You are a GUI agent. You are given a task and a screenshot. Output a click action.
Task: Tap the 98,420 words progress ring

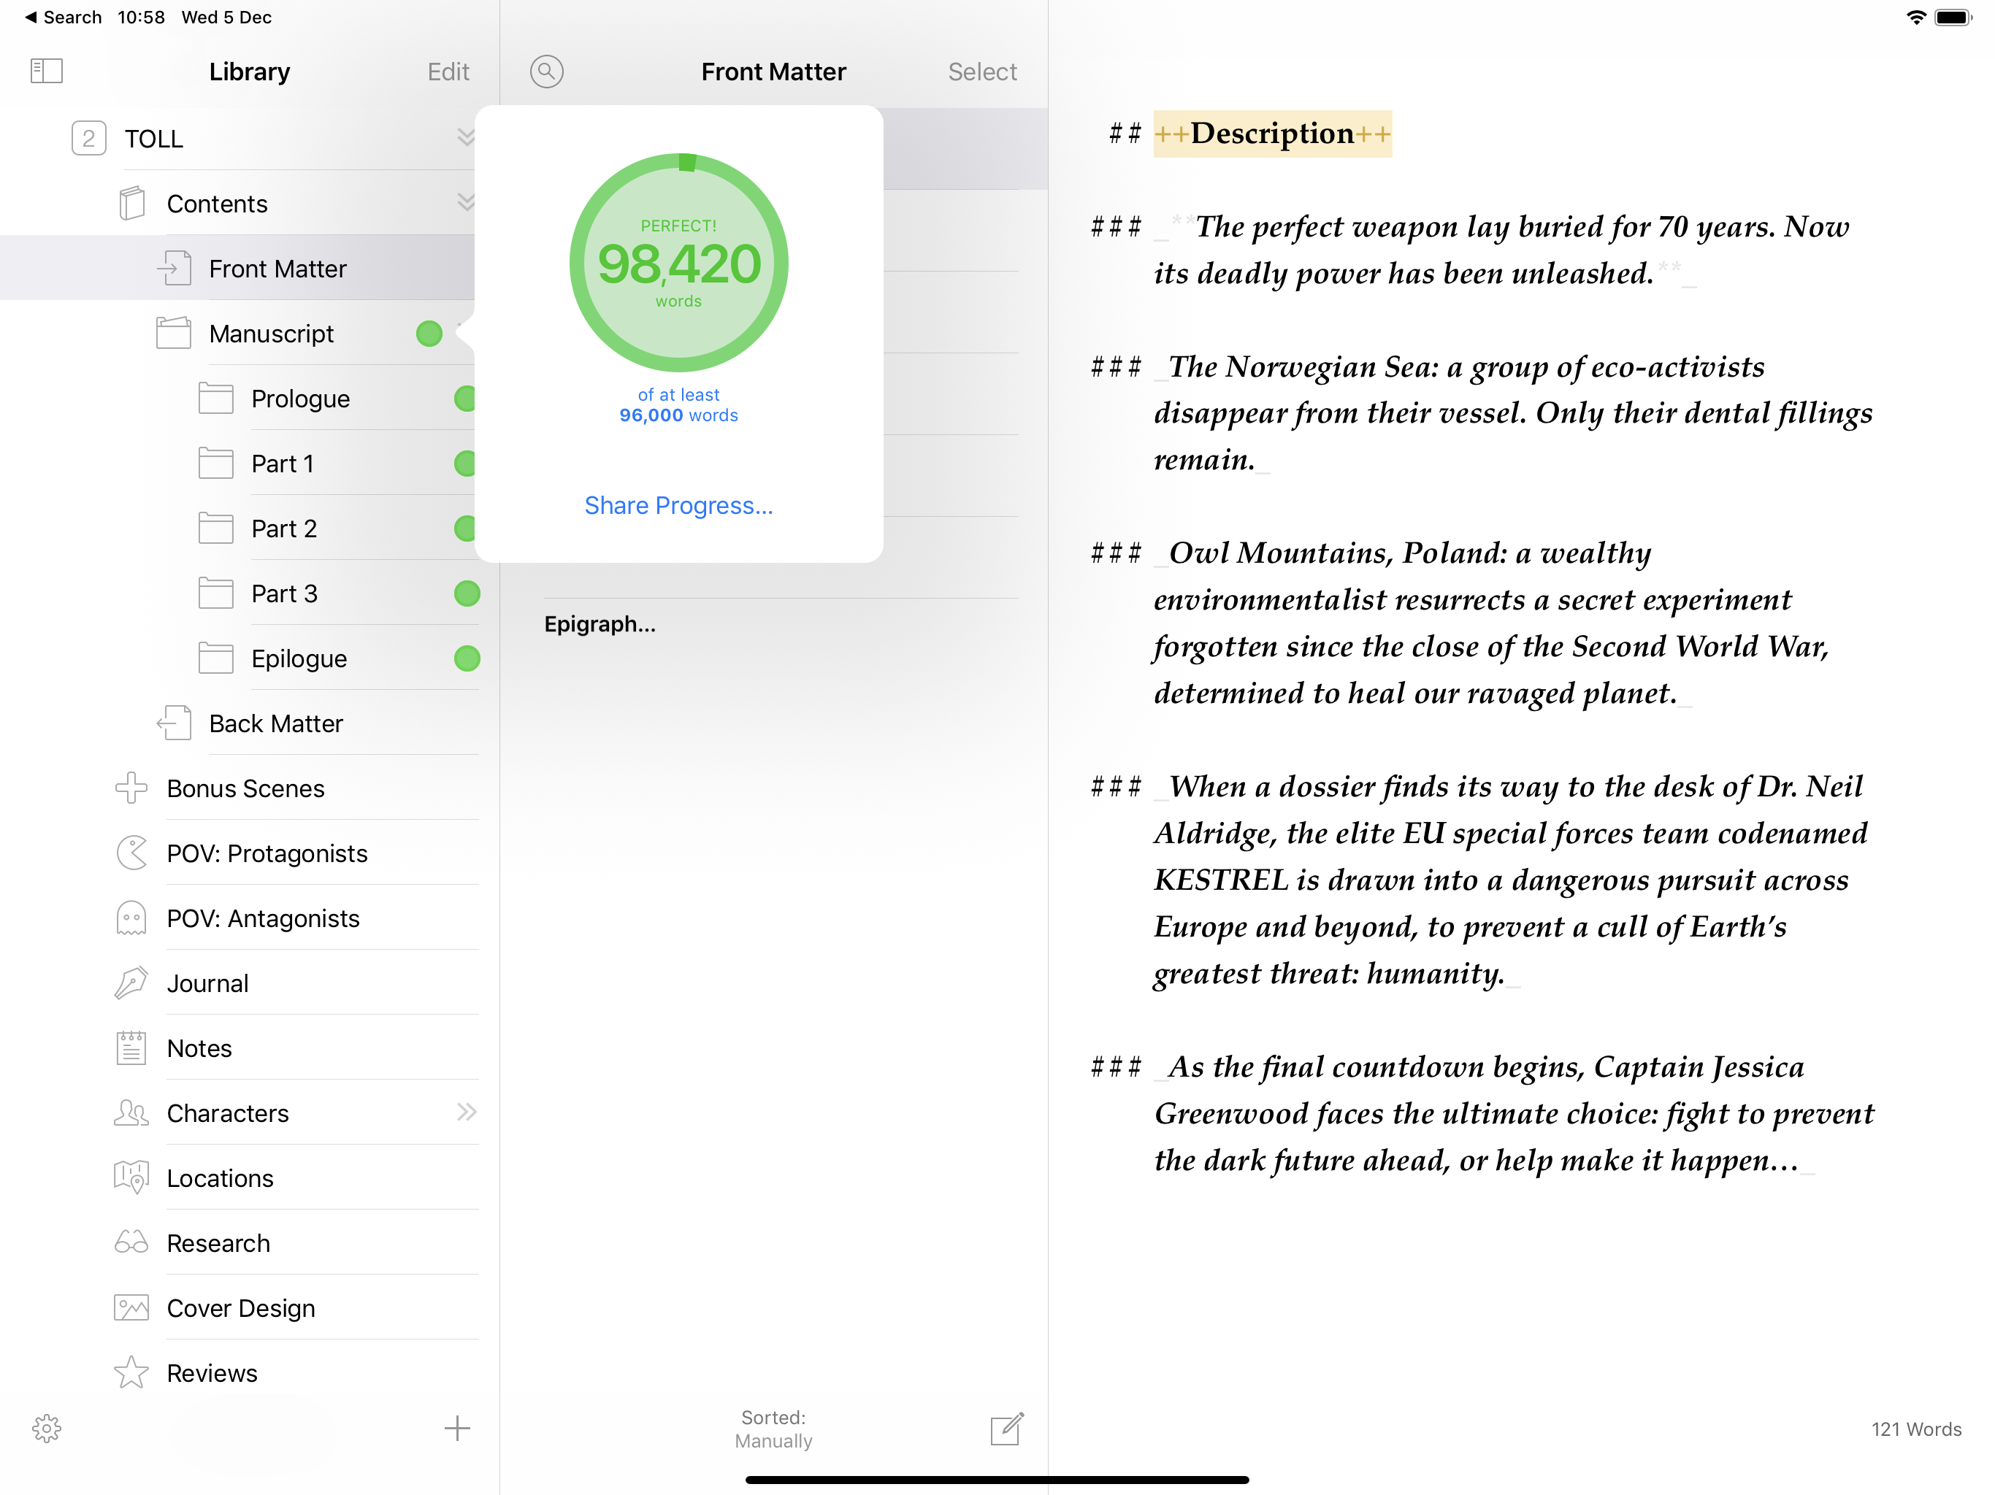[x=678, y=262]
